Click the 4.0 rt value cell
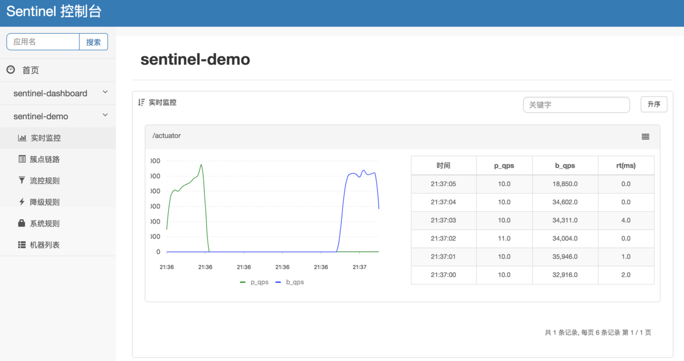 626,220
